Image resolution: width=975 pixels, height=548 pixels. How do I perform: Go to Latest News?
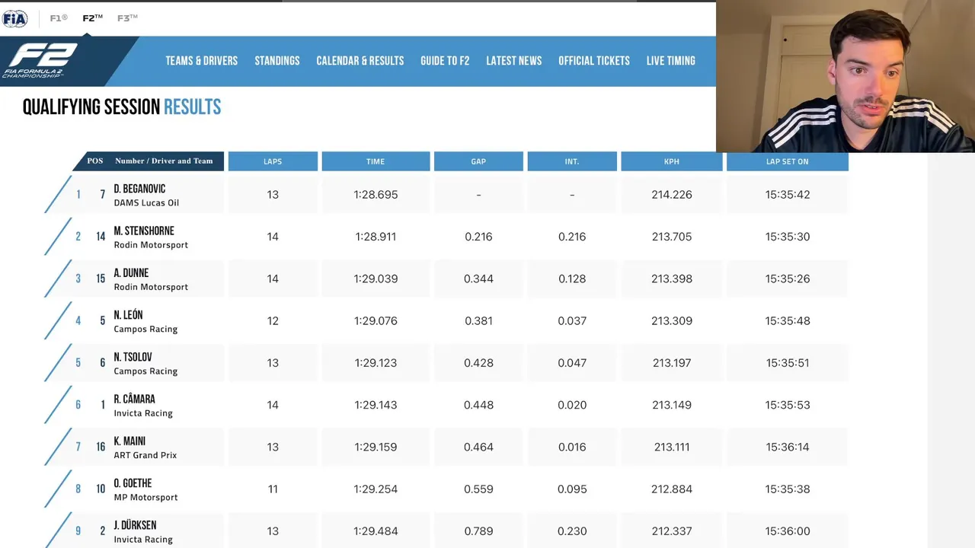tap(514, 61)
